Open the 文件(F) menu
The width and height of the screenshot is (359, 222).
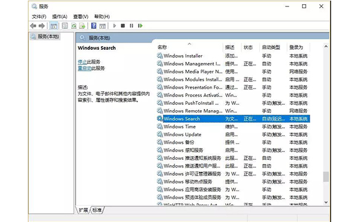[39, 17]
